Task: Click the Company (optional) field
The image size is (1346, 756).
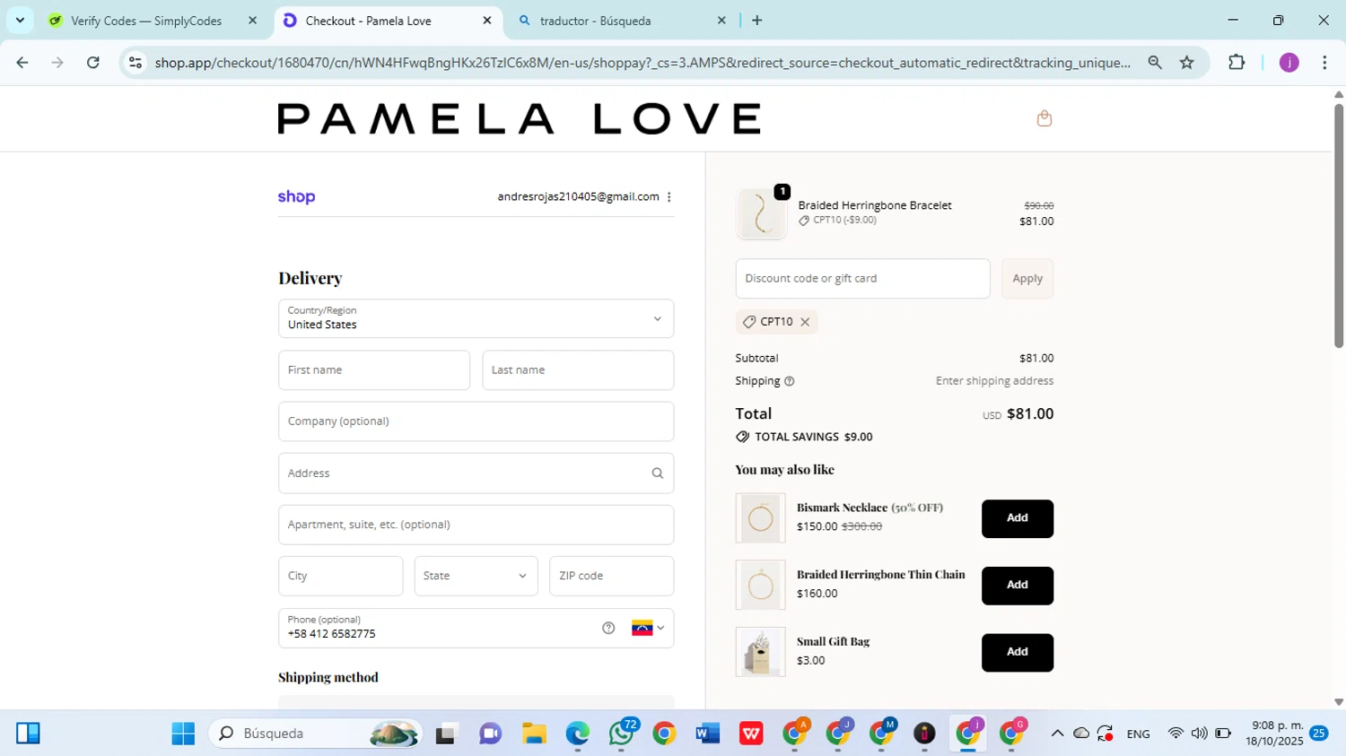Action: pos(476,421)
